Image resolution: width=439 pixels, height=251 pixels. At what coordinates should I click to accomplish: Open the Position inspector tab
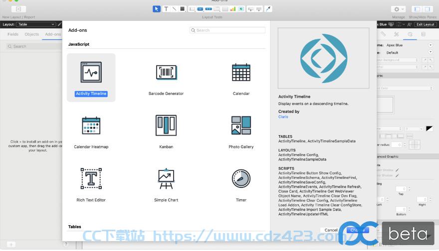click(x=383, y=34)
